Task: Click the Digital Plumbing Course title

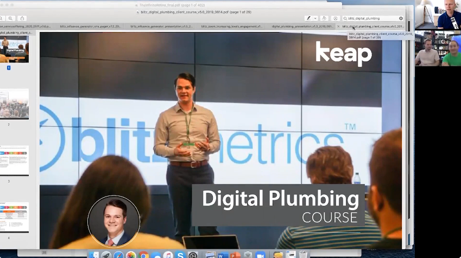Action: click(x=280, y=206)
